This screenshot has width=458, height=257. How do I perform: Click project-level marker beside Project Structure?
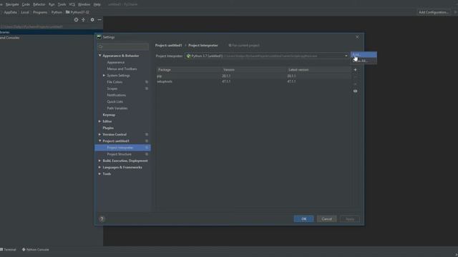pyautogui.click(x=147, y=154)
